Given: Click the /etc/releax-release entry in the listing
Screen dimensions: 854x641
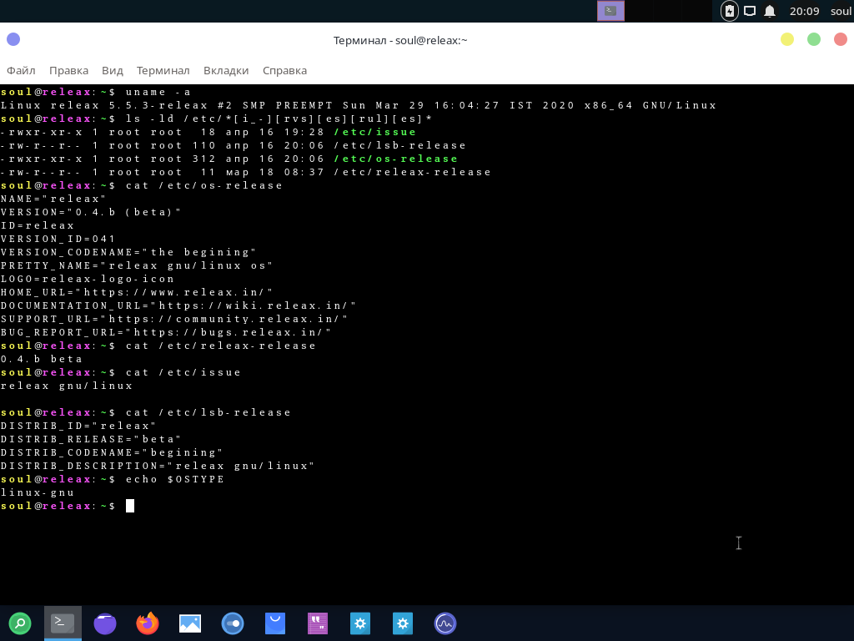Looking at the screenshot, I should pyautogui.click(x=413, y=172).
